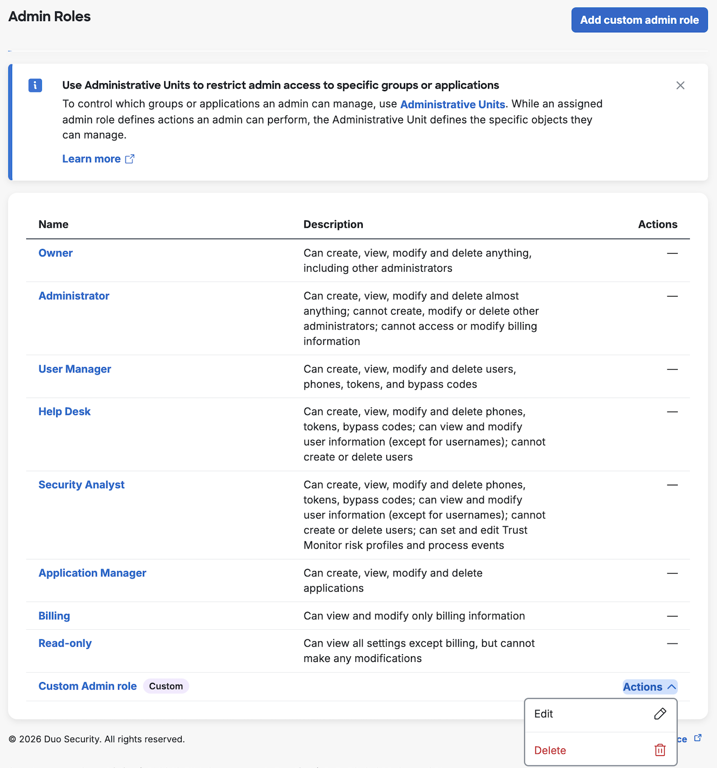717x768 pixels.
Task: Click the external link icon at bottom right
Action: [697, 737]
